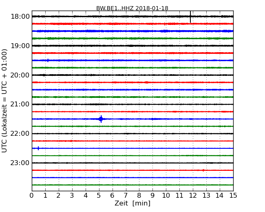
Task: Click the small blue spike on the 19:30 trace
Action: [x=48, y=60]
